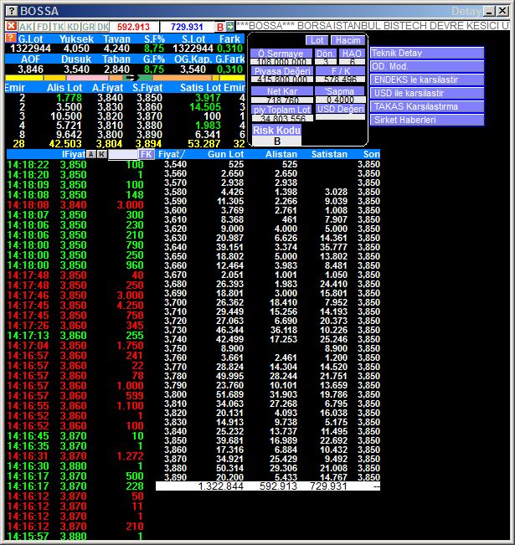The width and height of the screenshot is (515, 545).
Task: Click the AOF value 3,846
Action: 30,69
